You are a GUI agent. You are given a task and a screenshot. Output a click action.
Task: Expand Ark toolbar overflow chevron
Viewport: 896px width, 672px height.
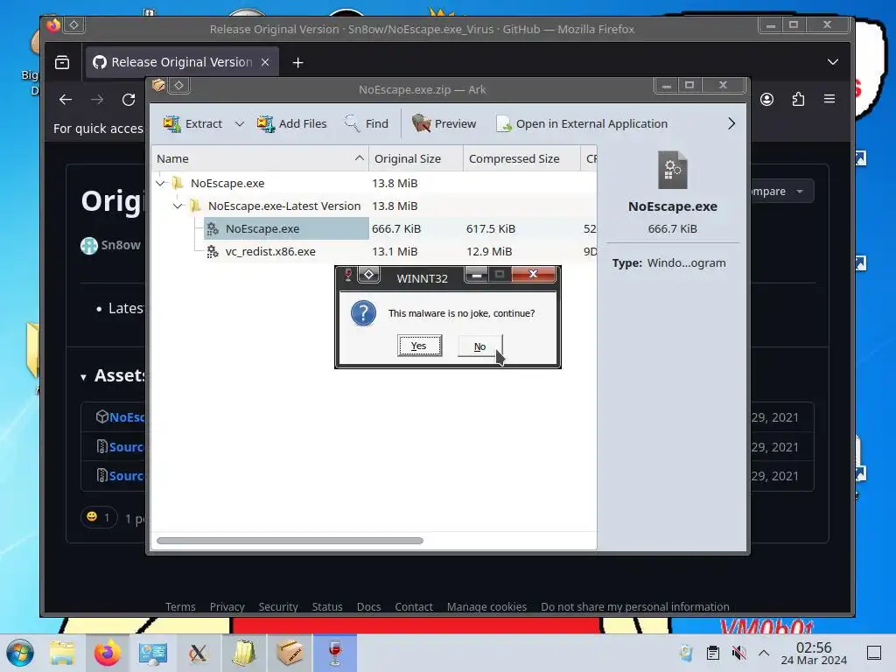(731, 123)
